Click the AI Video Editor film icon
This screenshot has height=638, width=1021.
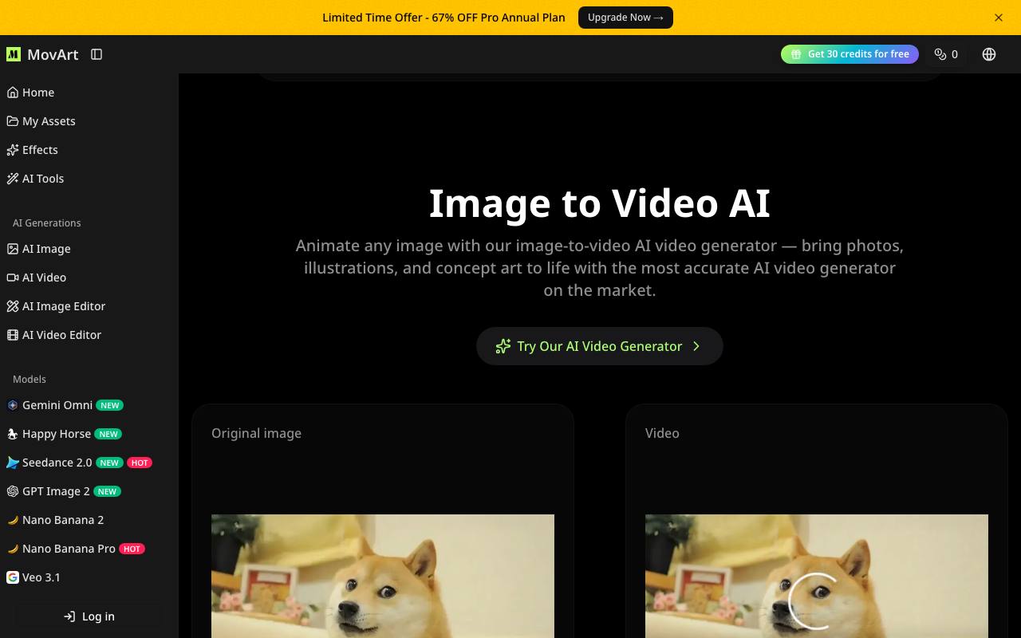[x=13, y=335]
